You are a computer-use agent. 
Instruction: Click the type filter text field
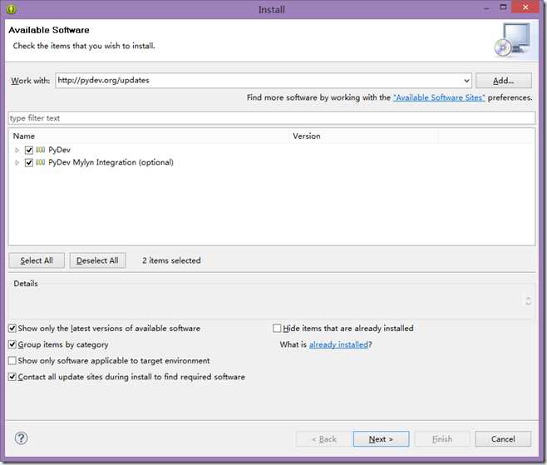coord(272,118)
